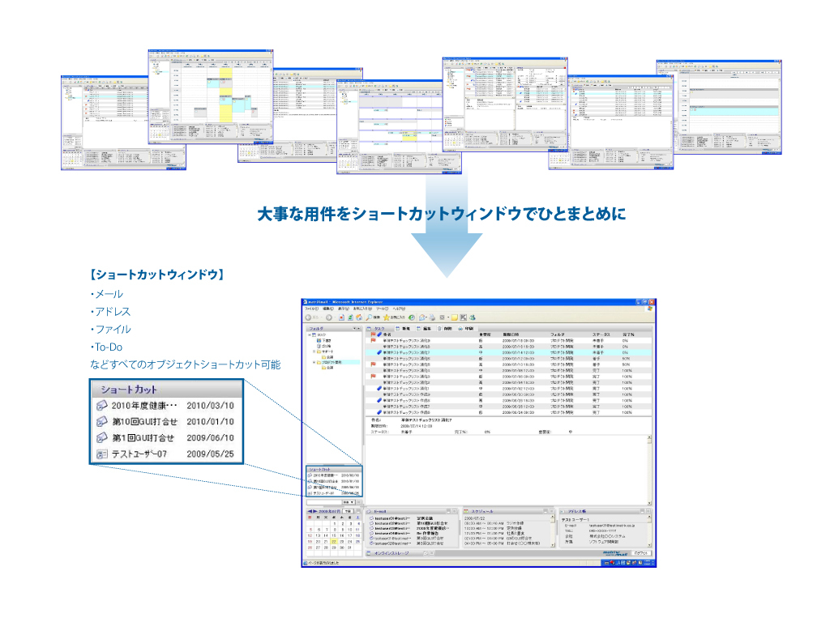Click the search input field below the shortcut panel
Screen dimensions: 830x622
[x=324, y=502]
